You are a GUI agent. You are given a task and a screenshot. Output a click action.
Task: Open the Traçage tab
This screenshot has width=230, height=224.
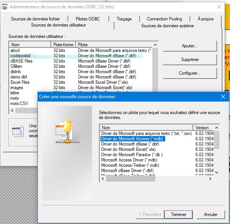pos(124,19)
